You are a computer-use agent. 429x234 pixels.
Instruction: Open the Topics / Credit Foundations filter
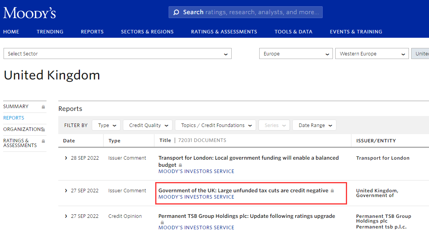point(215,125)
